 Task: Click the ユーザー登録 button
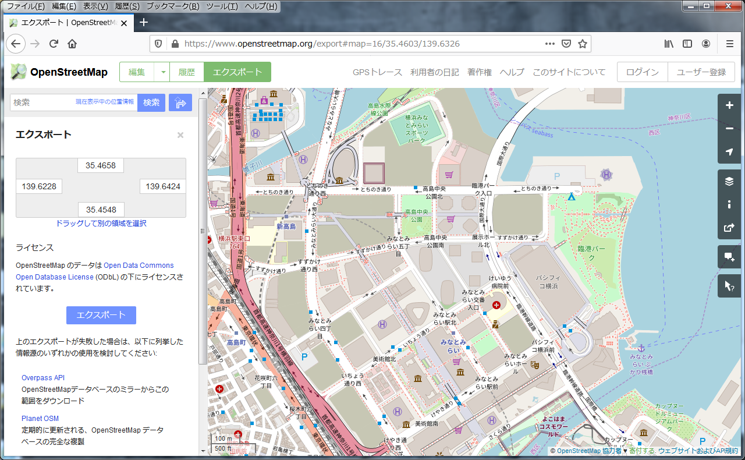coord(701,72)
